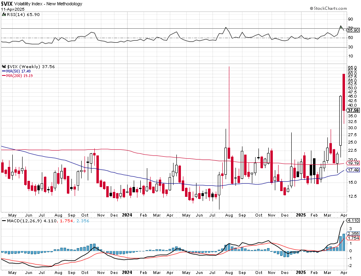The width and height of the screenshot is (361, 276).
Task: Click the 4.110 MACD value tag
Action: point(353,221)
